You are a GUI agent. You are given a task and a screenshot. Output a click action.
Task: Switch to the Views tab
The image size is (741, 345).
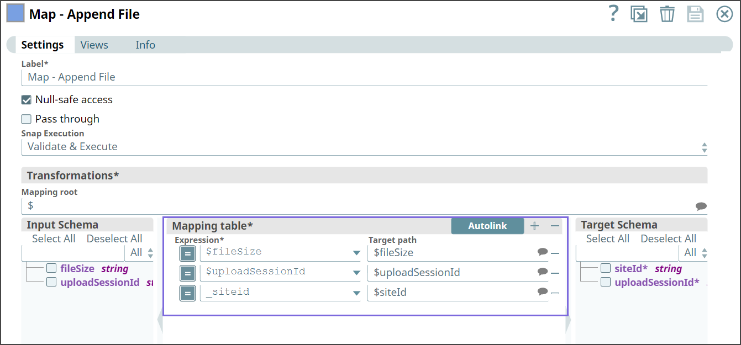94,45
